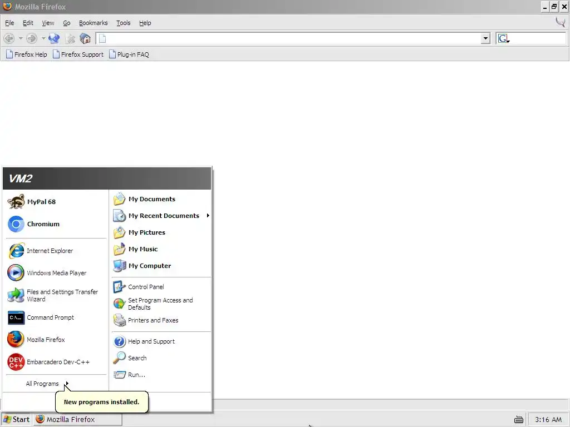
Task: Open the Run... dialog
Action: [x=161, y=375]
